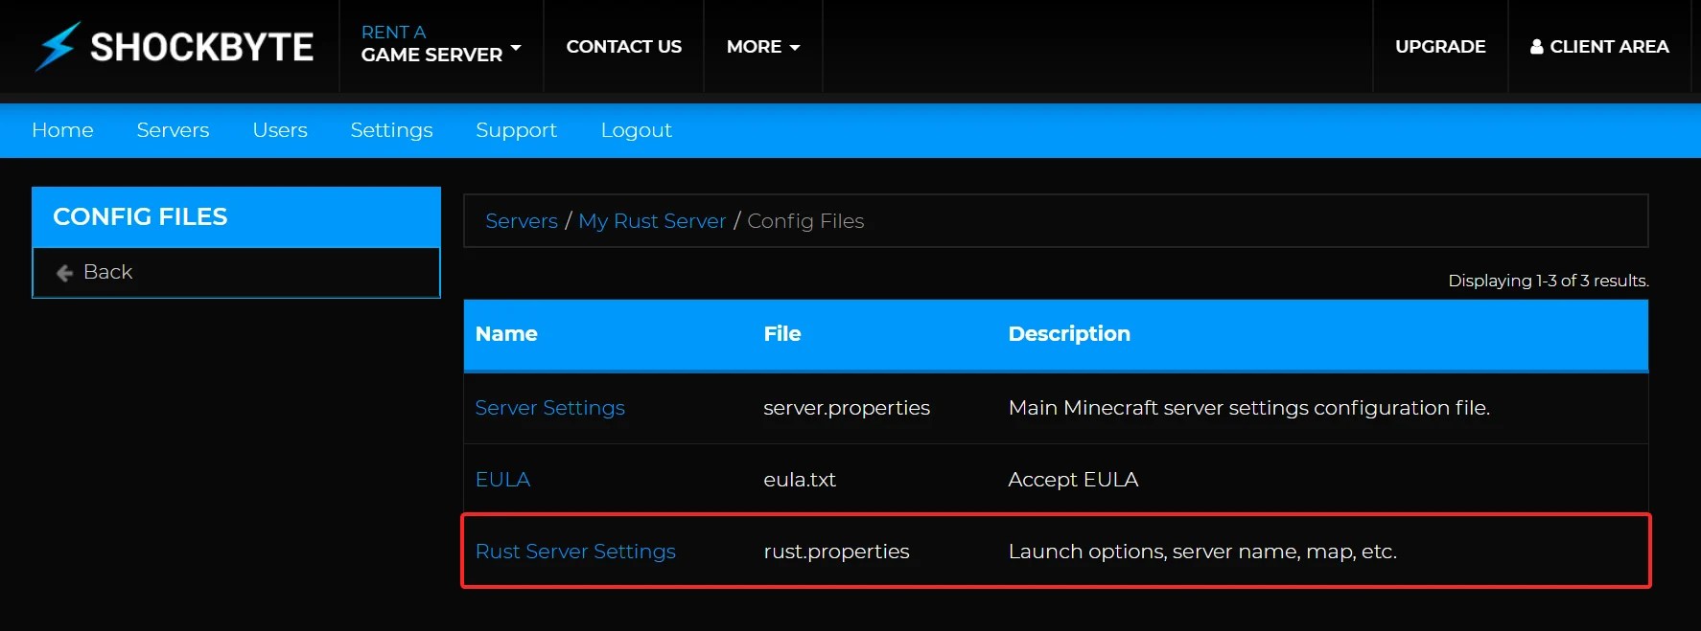Click Servers in the breadcrumb trail
The image size is (1701, 631).
pyautogui.click(x=521, y=220)
